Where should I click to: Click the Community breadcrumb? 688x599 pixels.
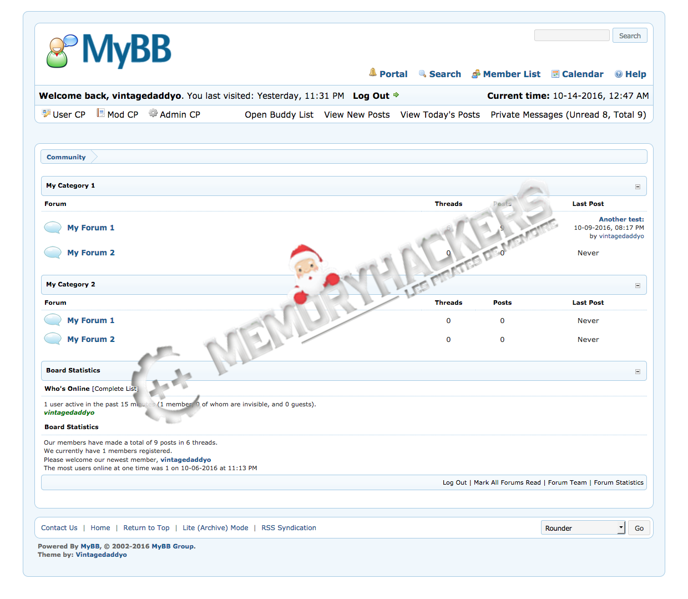[x=66, y=157]
